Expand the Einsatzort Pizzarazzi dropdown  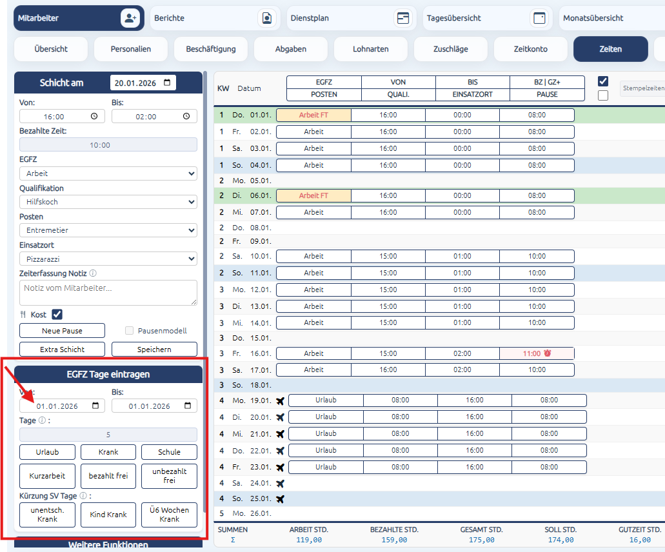[x=108, y=259]
